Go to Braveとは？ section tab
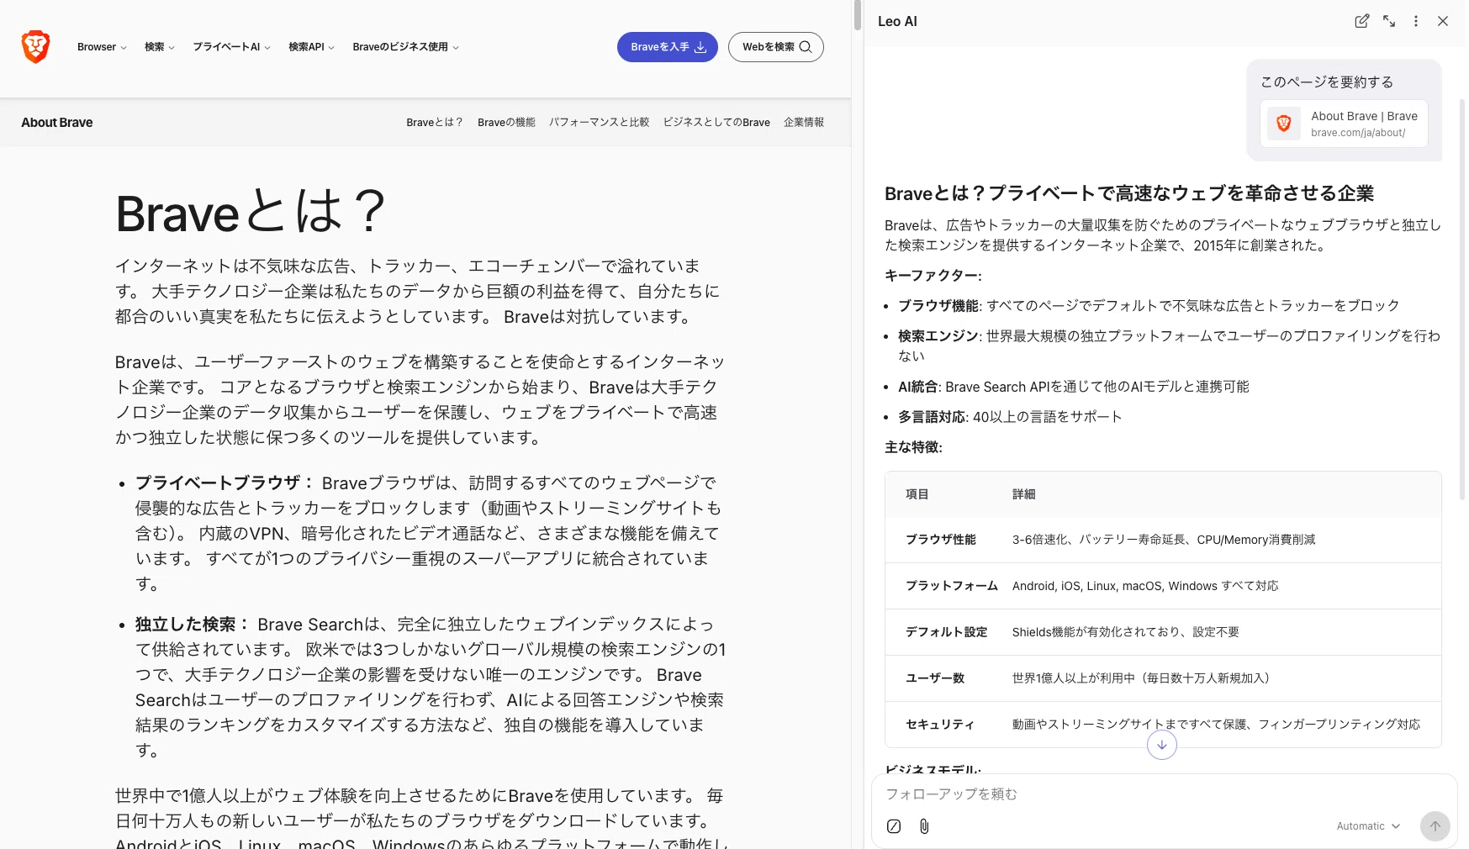1469x849 pixels. click(435, 123)
